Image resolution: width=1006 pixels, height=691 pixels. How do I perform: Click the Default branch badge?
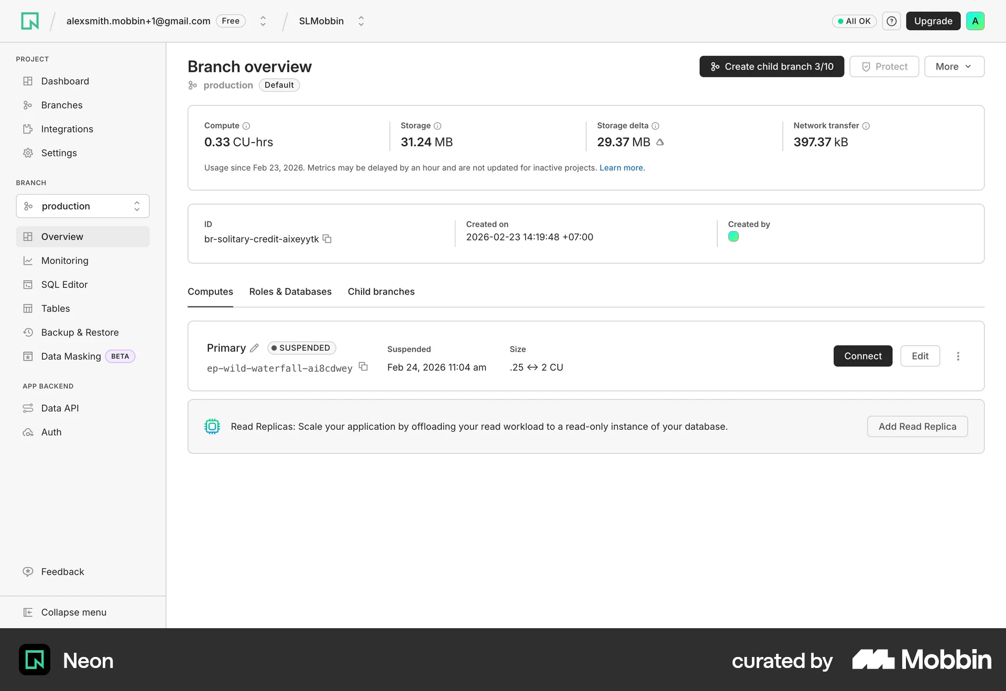click(279, 85)
